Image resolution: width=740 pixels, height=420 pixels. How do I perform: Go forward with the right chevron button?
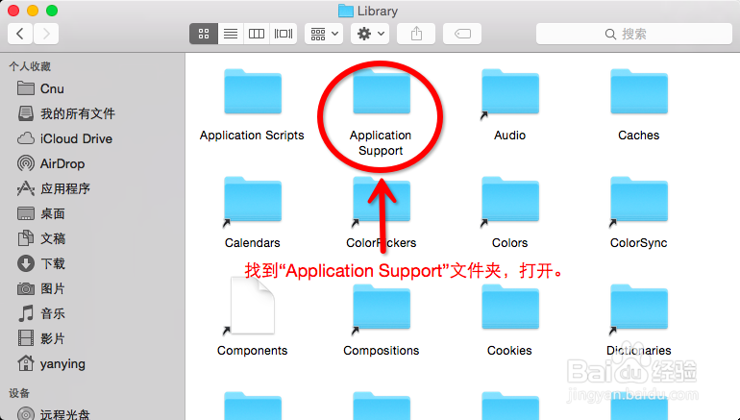(x=46, y=34)
